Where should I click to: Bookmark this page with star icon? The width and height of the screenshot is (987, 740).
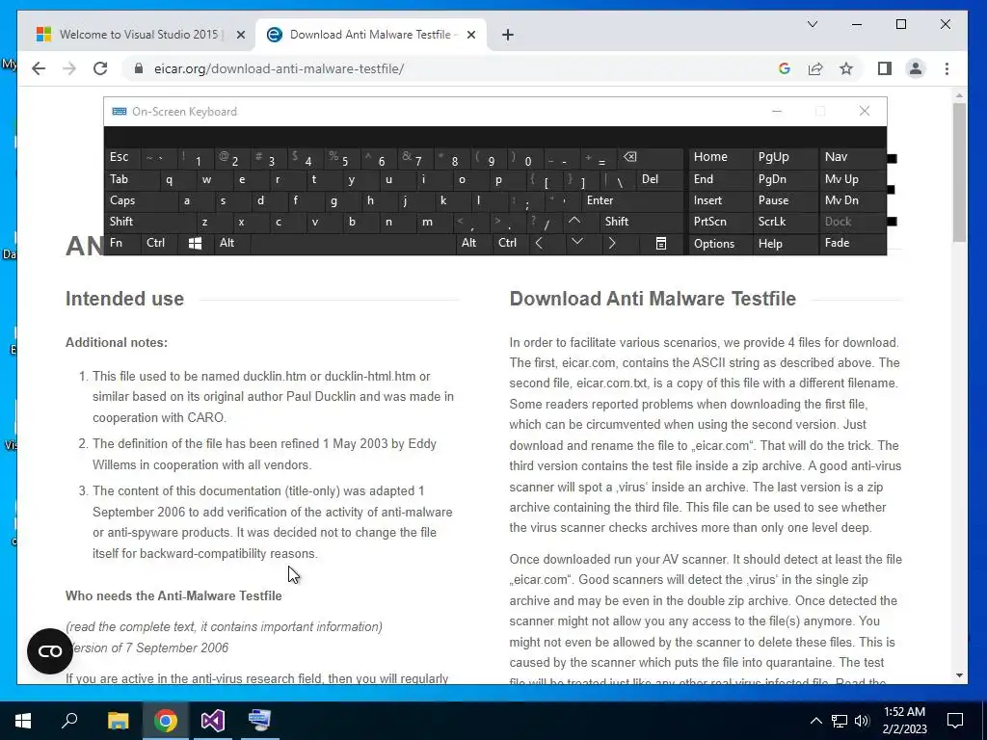pyautogui.click(x=846, y=68)
